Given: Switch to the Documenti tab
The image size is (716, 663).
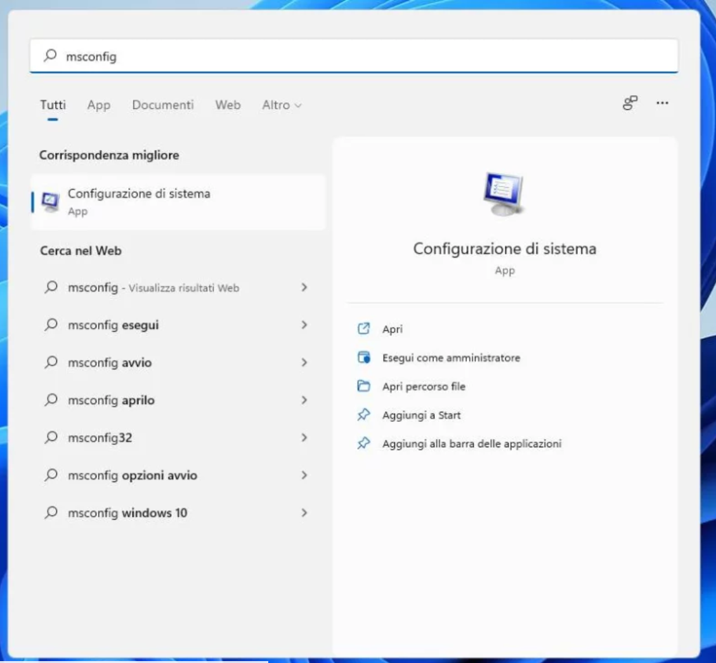Looking at the screenshot, I should pos(163,105).
